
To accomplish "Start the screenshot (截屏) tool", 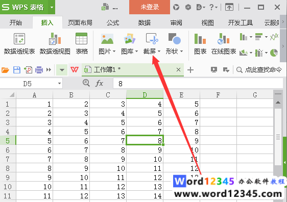I will pyautogui.click(x=152, y=44).
